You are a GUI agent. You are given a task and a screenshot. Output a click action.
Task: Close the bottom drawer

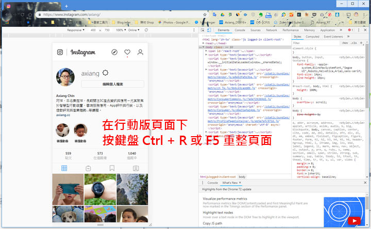[x=365, y=183]
